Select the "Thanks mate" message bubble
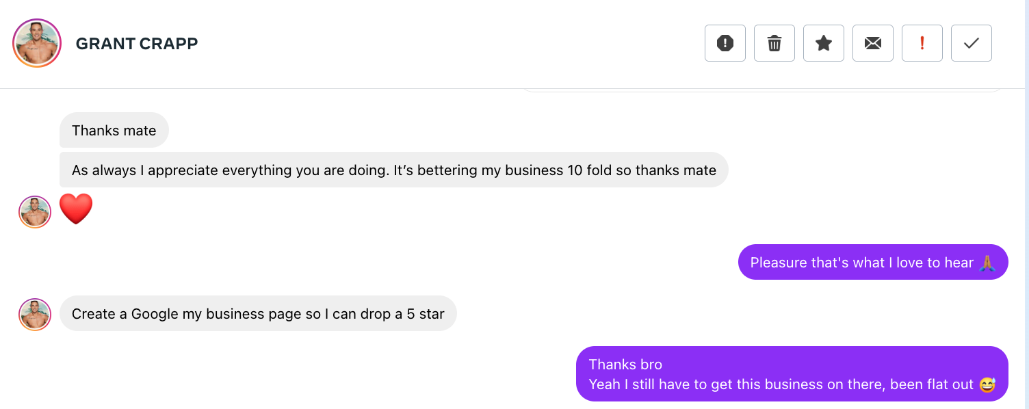The image size is (1029, 409). click(x=114, y=131)
